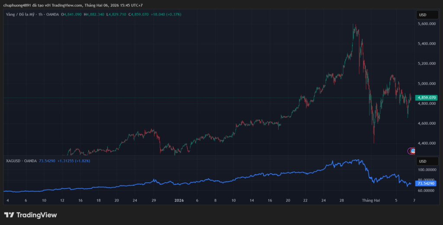Click the +18.040 (+0.37%) change value
The width and height of the screenshot is (443, 225).
pos(166,14)
